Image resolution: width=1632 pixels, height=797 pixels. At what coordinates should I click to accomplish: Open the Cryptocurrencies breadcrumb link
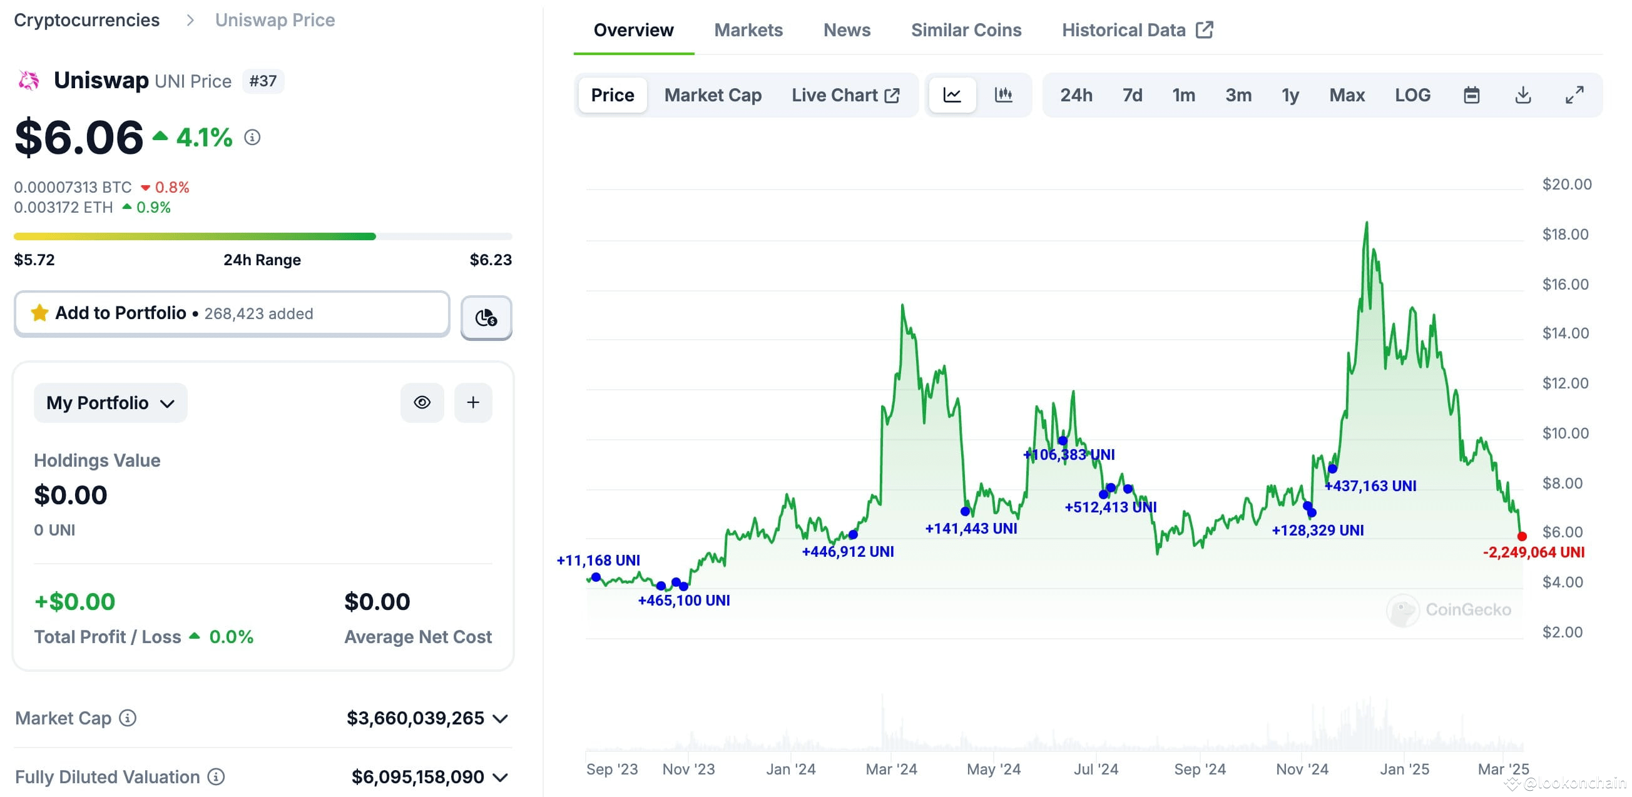coord(87,19)
